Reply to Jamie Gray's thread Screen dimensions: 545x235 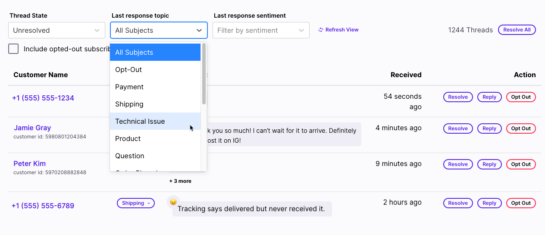click(x=489, y=128)
